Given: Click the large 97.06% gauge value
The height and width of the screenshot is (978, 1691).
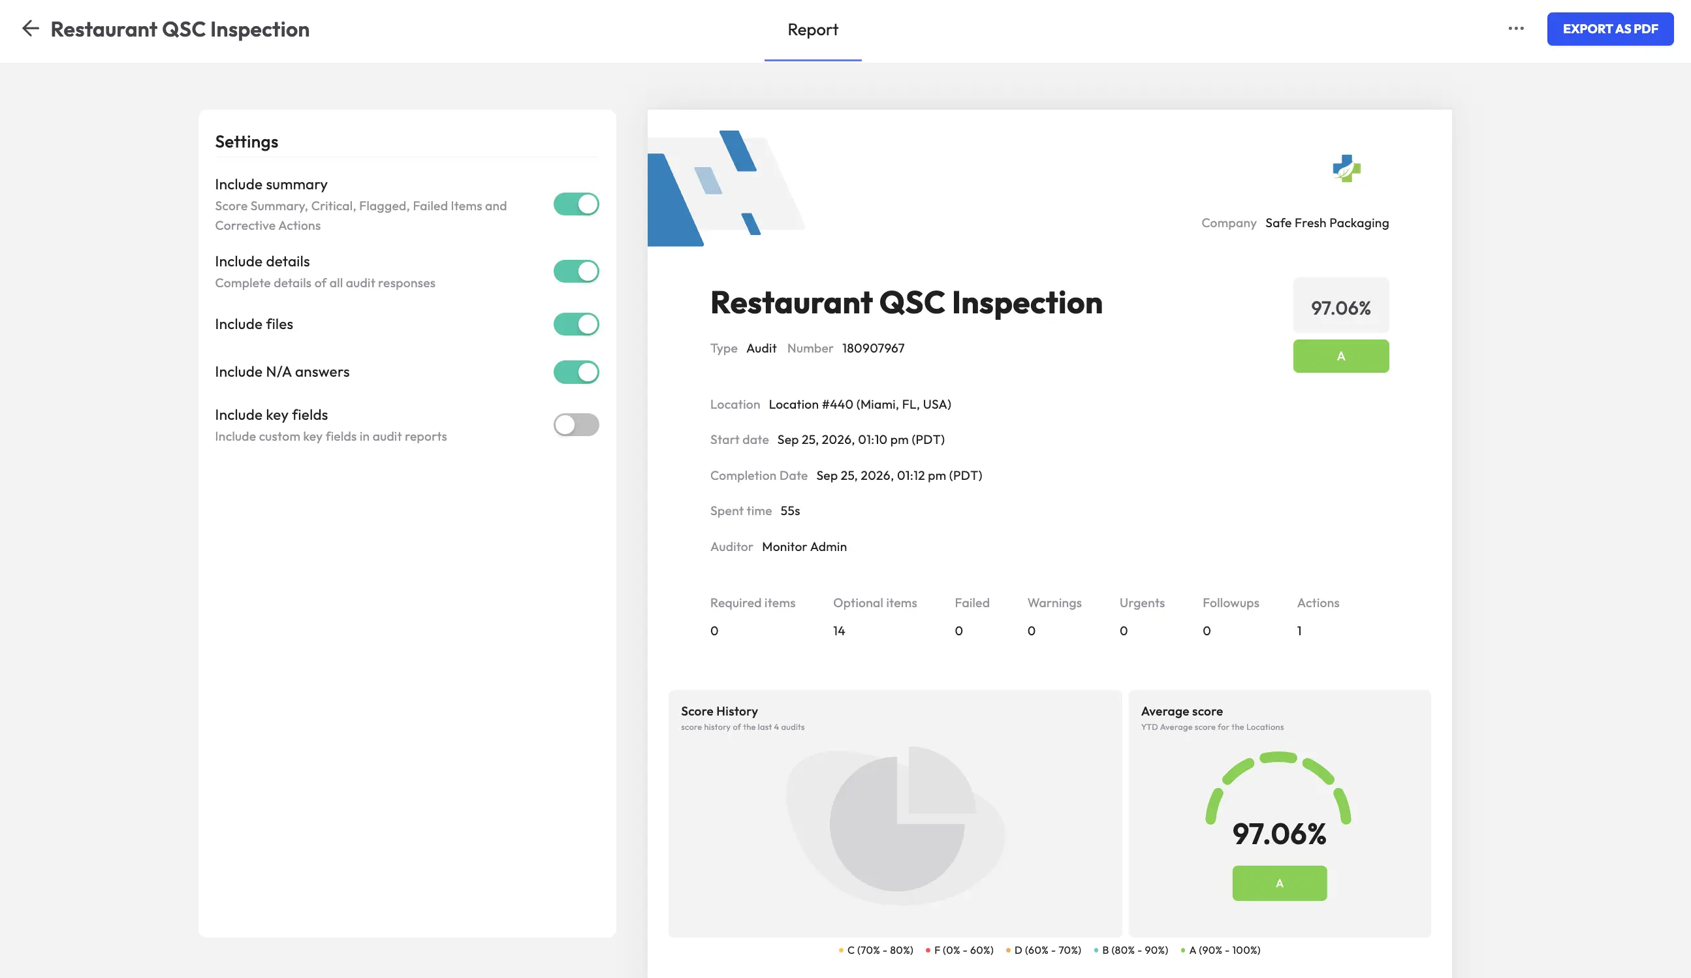Looking at the screenshot, I should (x=1279, y=834).
